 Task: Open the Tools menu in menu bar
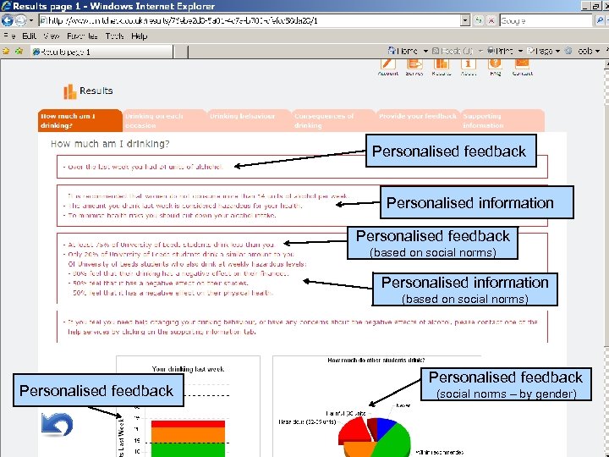pyautogui.click(x=114, y=36)
